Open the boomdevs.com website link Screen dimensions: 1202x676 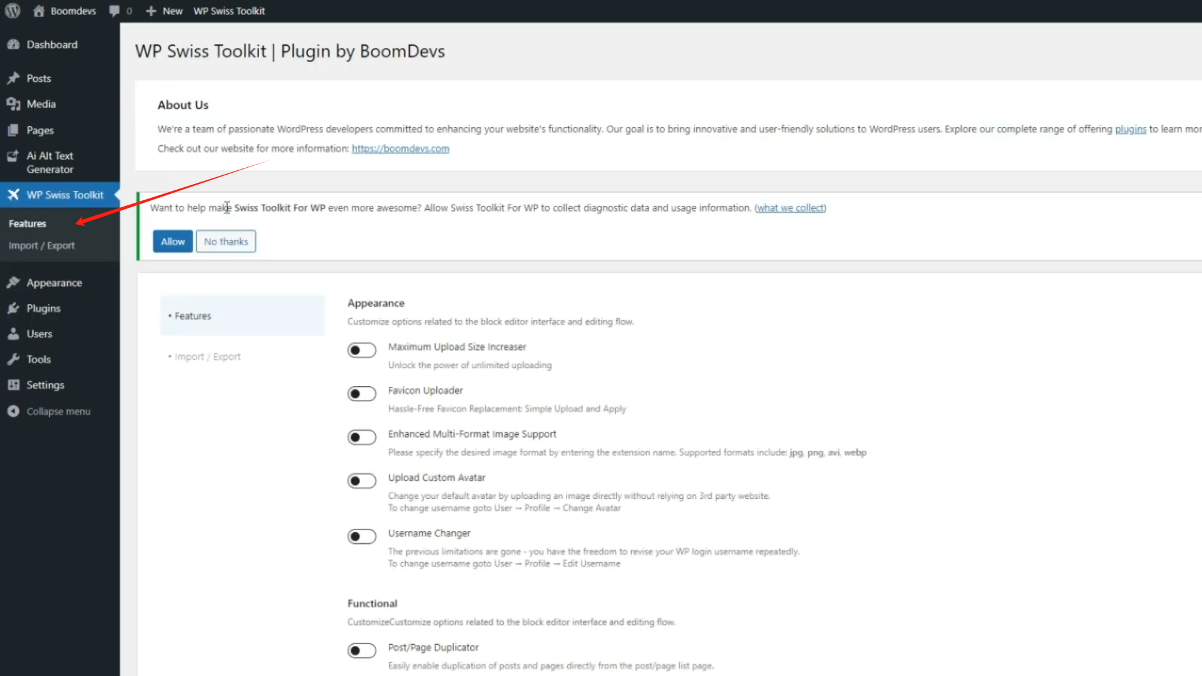tap(400, 148)
